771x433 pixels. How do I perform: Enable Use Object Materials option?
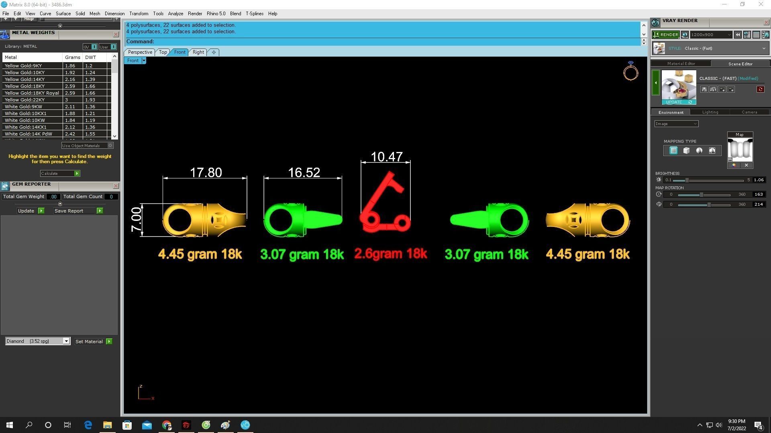[x=110, y=146]
